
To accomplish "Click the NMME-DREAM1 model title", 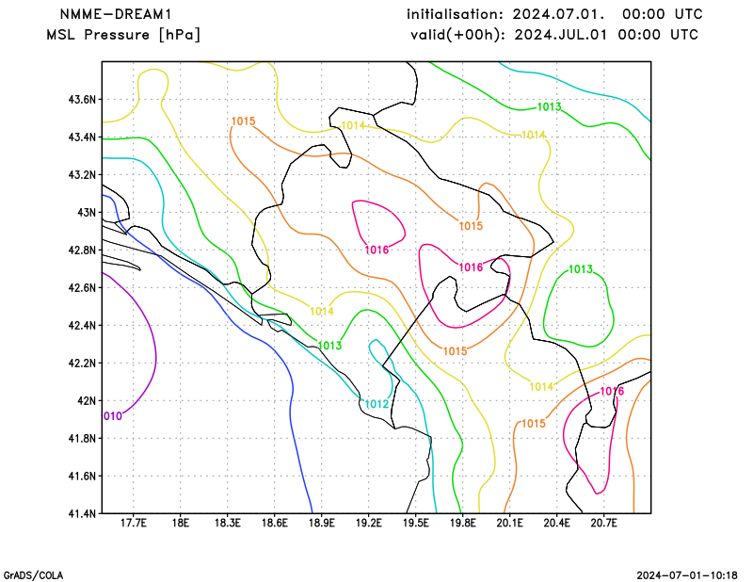I will point(116,14).
